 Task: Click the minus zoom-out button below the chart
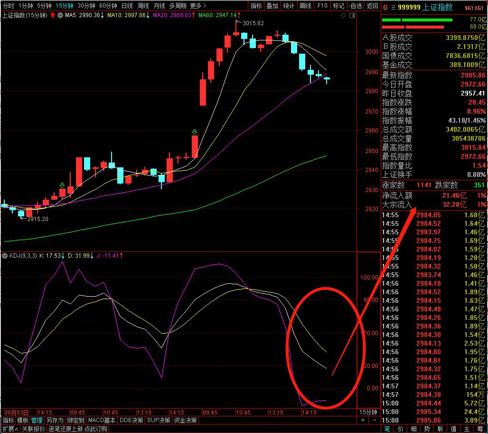click(374, 420)
